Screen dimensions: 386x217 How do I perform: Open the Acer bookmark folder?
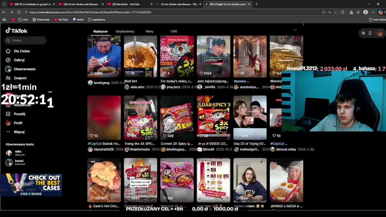coord(23,20)
